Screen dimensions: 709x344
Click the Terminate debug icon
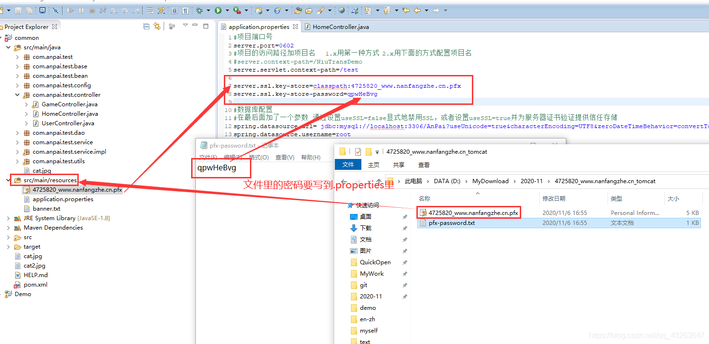pos(92,10)
